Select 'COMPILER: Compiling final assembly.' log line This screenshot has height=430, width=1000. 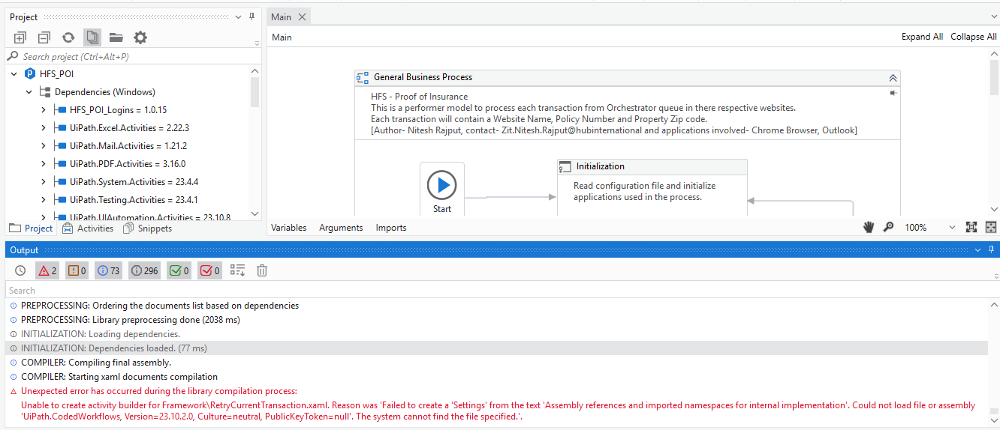(96, 363)
